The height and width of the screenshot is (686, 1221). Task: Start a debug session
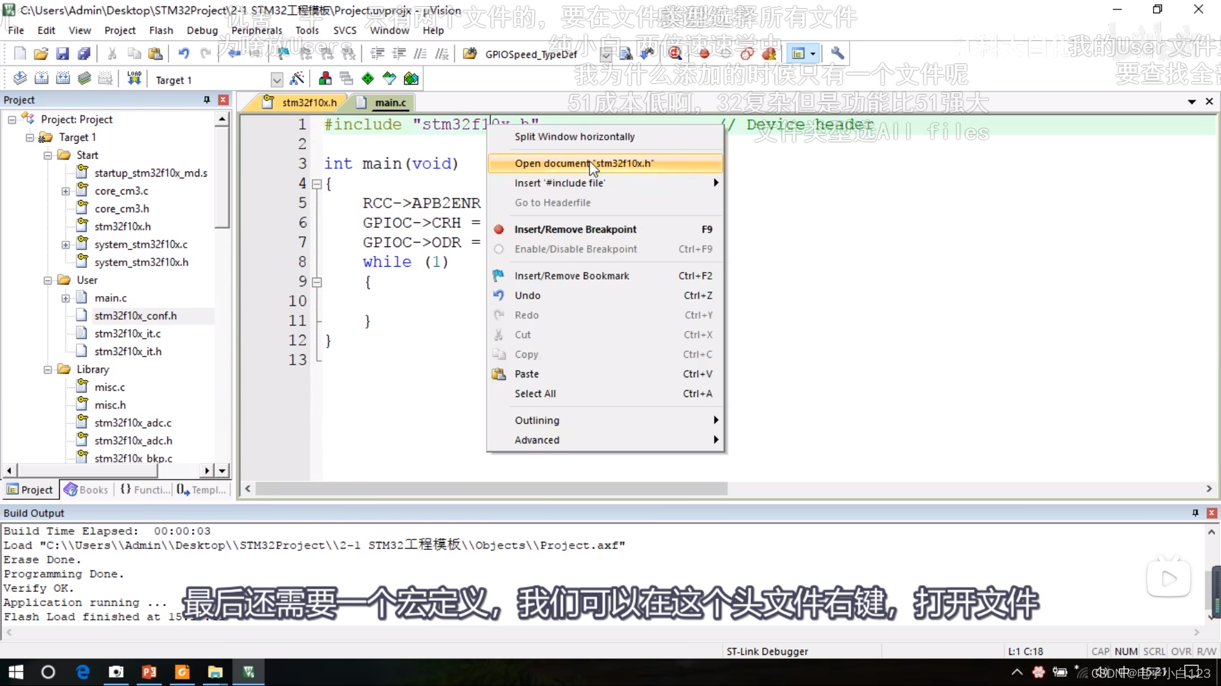(x=675, y=53)
